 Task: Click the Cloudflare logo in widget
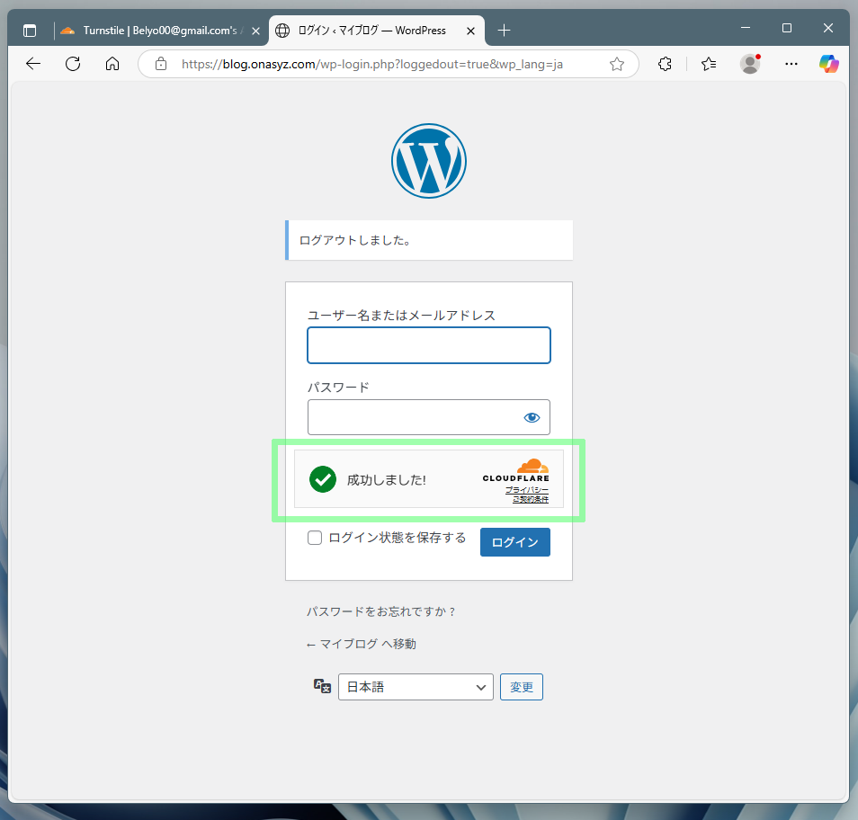coord(516,470)
